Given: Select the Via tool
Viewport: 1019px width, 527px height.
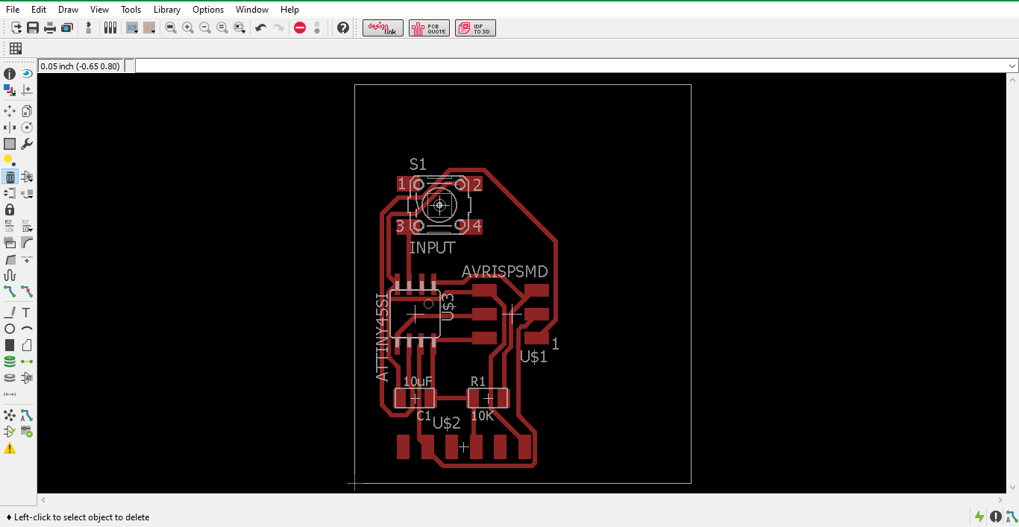Looking at the screenshot, I should tap(10, 362).
